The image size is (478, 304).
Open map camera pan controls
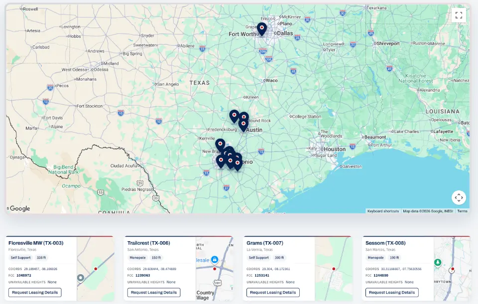click(x=459, y=198)
